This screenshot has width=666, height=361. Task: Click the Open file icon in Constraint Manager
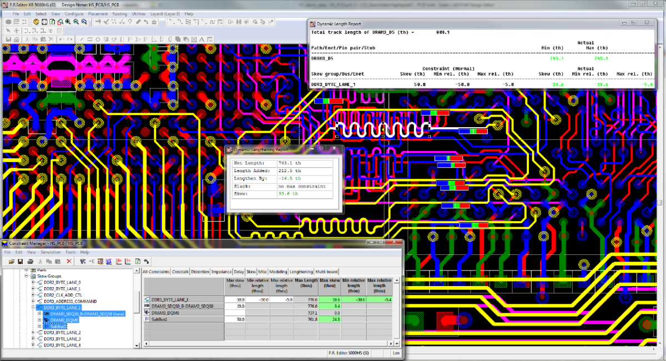click(12, 261)
